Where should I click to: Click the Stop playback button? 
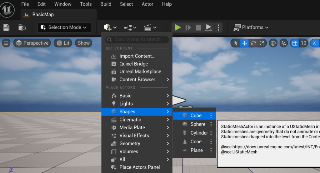coord(198,27)
